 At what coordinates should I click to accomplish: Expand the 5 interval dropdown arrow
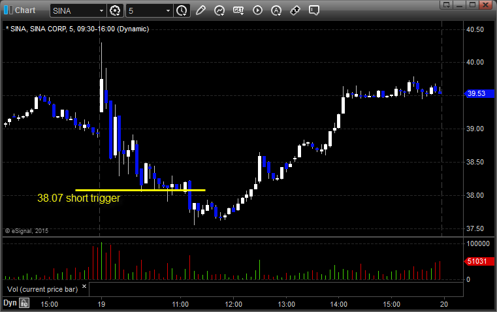(x=168, y=10)
